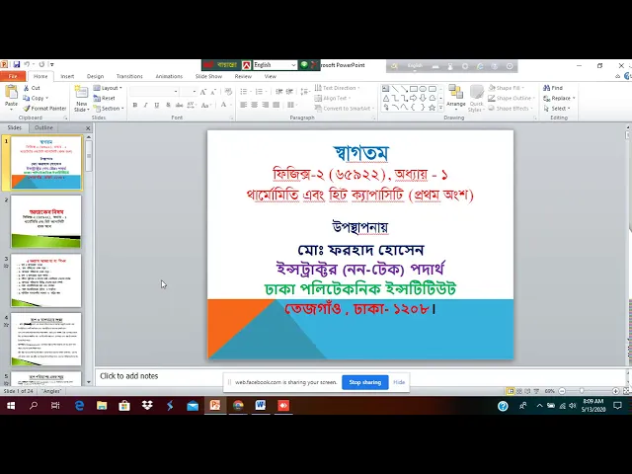
Task: Toggle Bold formatting
Action: [x=135, y=106]
